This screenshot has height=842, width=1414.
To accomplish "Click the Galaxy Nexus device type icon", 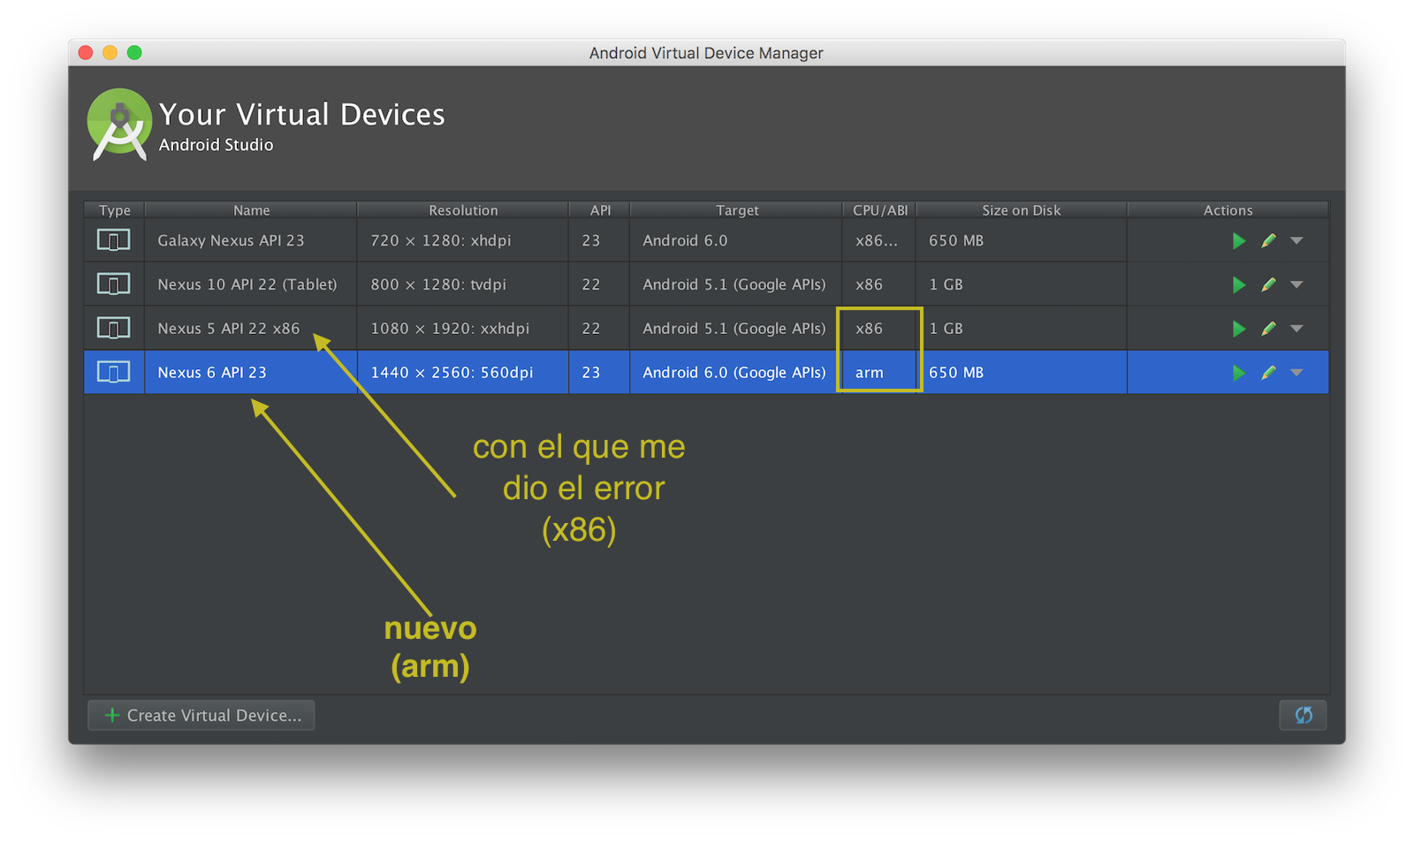I will click(113, 240).
